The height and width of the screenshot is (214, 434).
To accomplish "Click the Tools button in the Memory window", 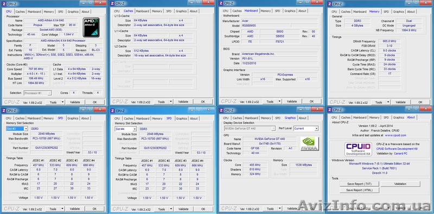I will pos(379,102).
